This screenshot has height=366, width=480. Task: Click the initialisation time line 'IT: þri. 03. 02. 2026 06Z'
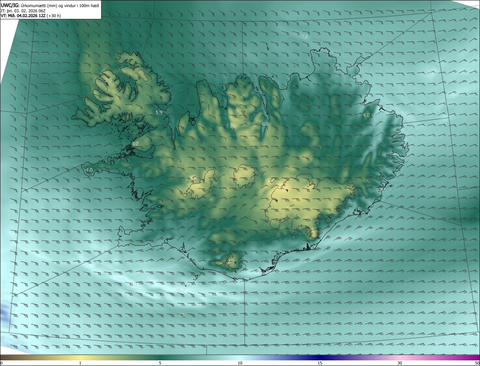click(23, 11)
